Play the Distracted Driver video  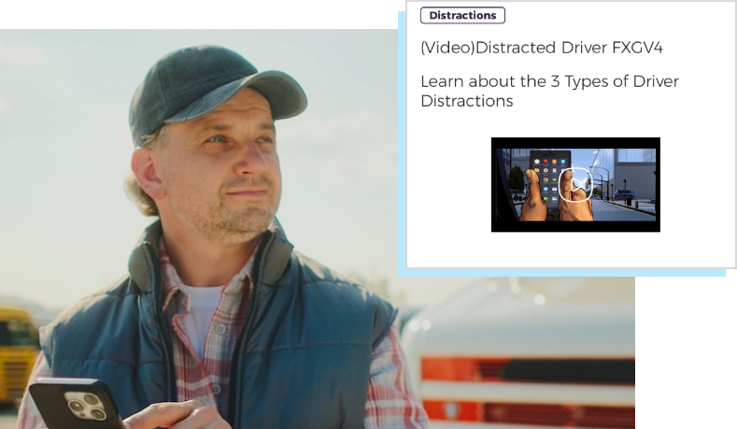coord(574,184)
